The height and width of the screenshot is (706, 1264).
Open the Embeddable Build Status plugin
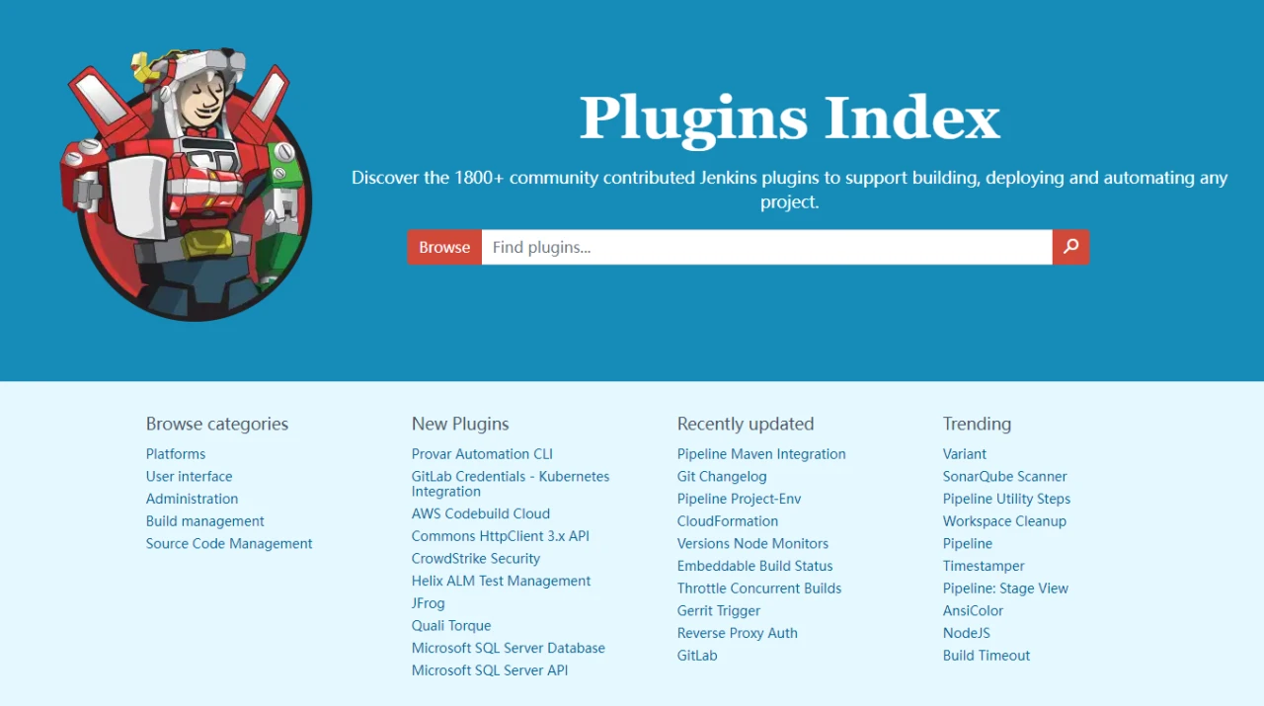754,567
